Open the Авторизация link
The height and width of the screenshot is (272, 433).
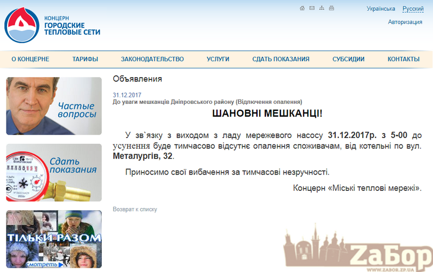point(405,22)
